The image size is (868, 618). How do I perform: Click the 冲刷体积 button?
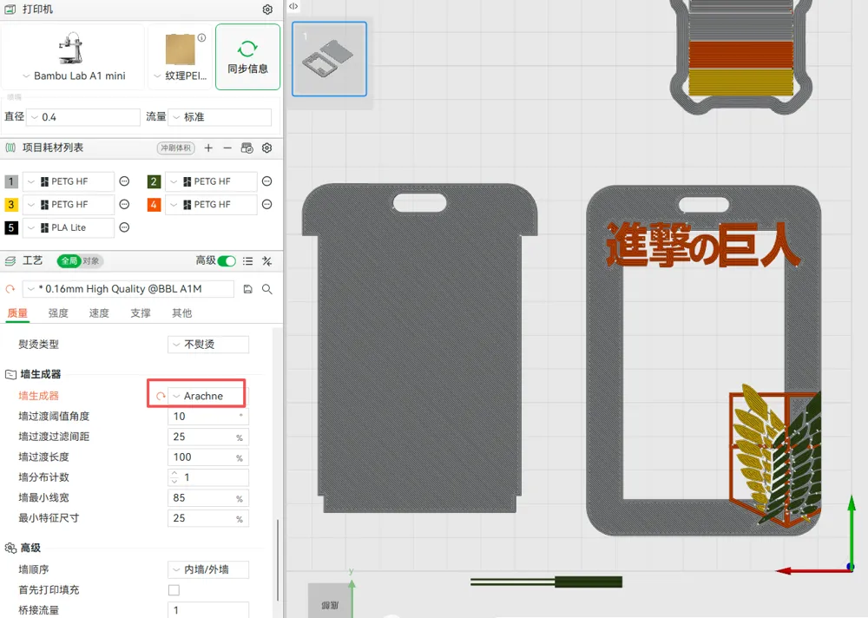(x=176, y=148)
